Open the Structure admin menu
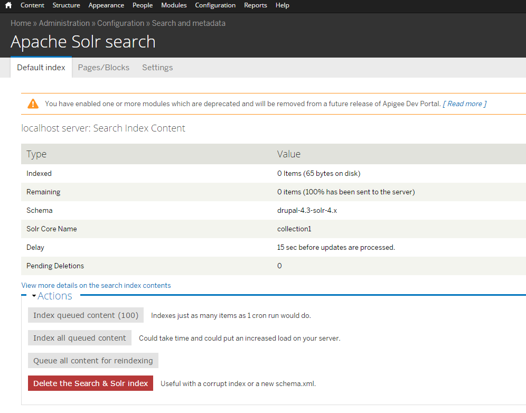The height and width of the screenshot is (413, 526). (66, 5)
